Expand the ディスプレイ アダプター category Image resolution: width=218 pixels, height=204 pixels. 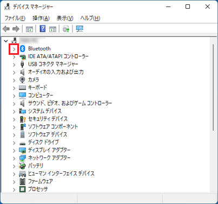[14, 150]
